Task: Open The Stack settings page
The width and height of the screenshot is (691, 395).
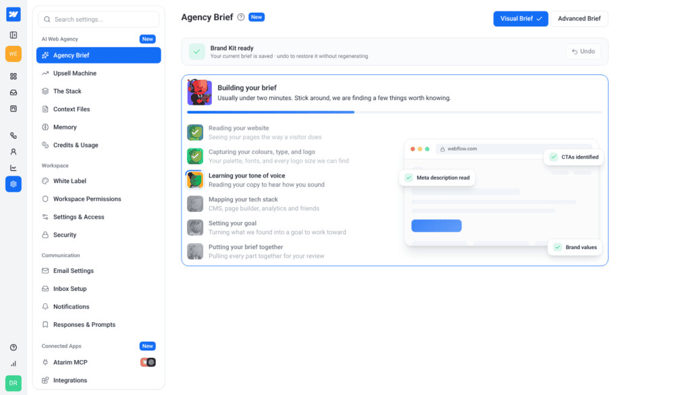Action: click(x=99, y=91)
